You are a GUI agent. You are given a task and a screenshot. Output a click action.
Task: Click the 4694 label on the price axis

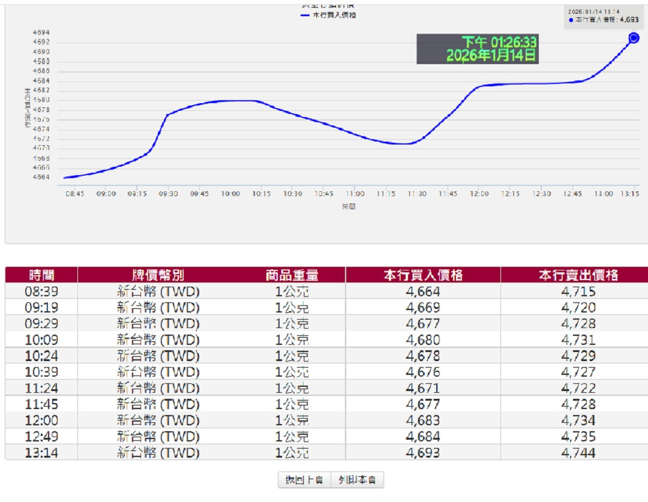(41, 32)
